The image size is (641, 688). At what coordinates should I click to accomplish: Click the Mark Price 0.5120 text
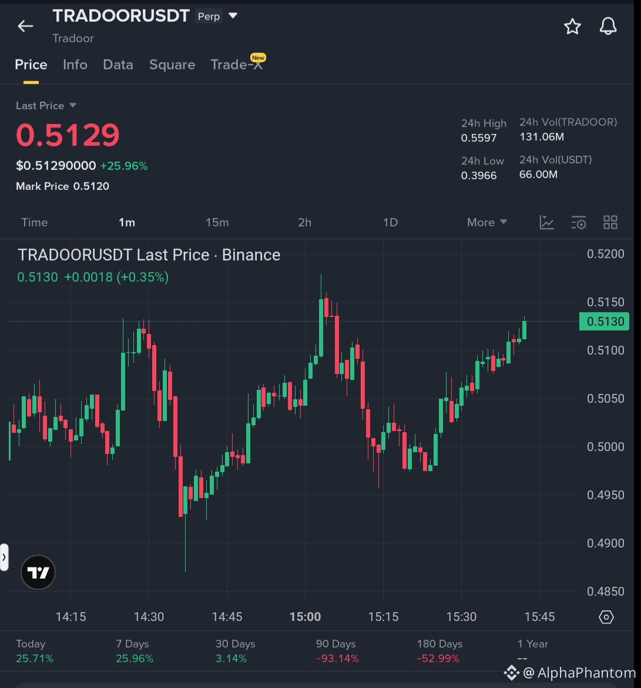tap(63, 186)
